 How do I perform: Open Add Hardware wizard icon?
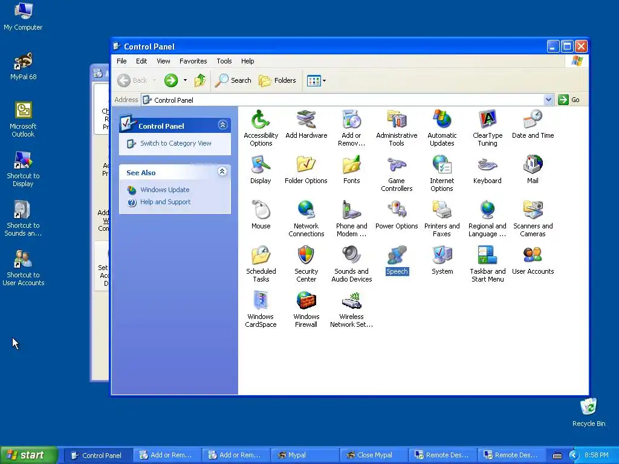[x=306, y=124]
